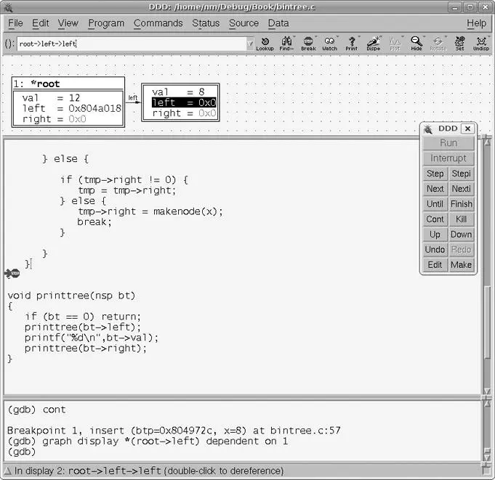Open the File menu
The image size is (495, 480).
pyautogui.click(x=15, y=23)
